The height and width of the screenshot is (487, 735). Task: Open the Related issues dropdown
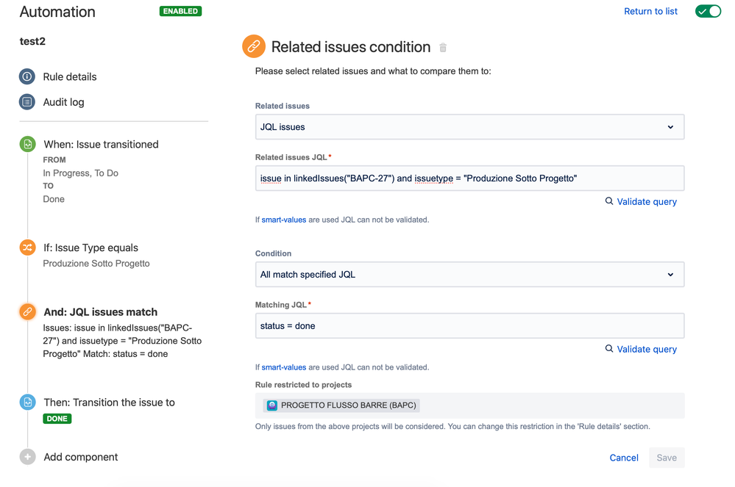pos(469,127)
